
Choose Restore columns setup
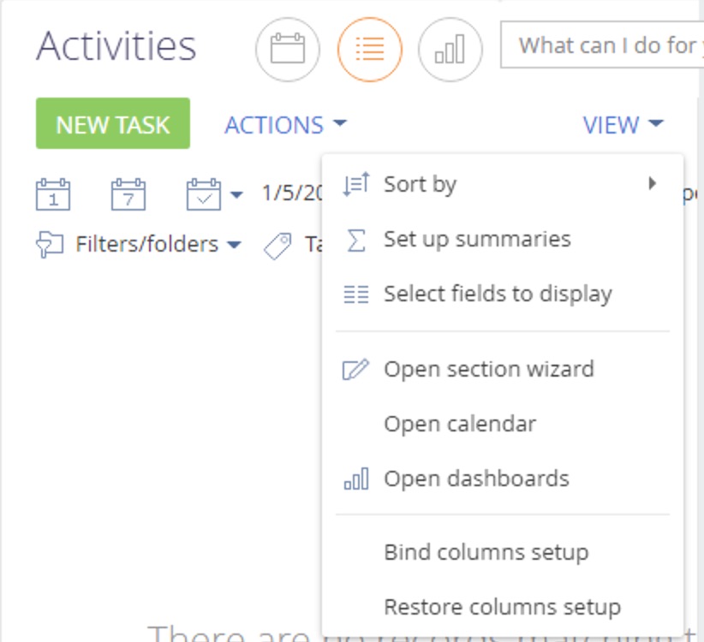(503, 607)
